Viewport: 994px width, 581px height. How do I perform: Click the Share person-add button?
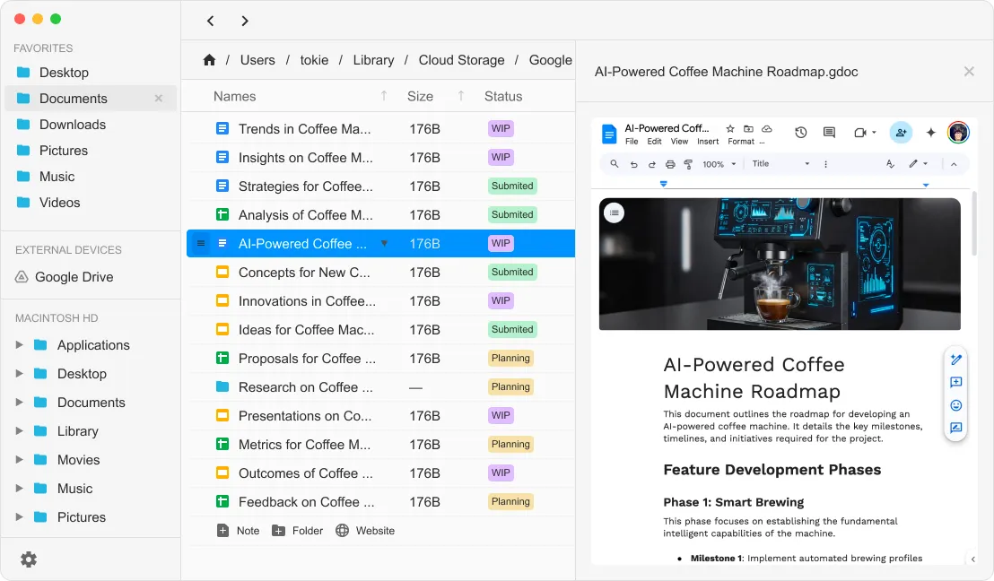click(x=901, y=133)
